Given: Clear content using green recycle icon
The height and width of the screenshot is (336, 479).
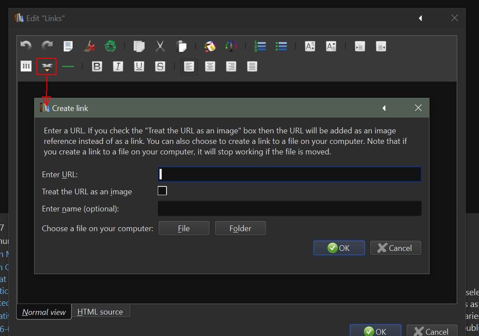Looking at the screenshot, I should [110, 46].
